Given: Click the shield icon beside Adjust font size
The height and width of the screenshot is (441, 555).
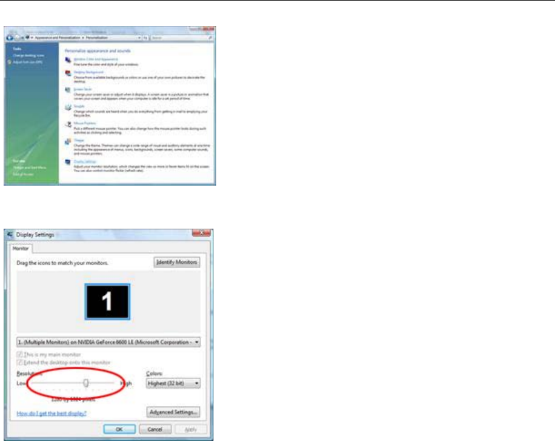Looking at the screenshot, I should 10,62.
